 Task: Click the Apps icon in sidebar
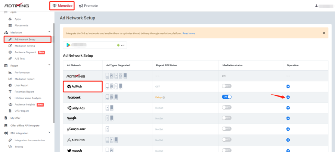10,19
